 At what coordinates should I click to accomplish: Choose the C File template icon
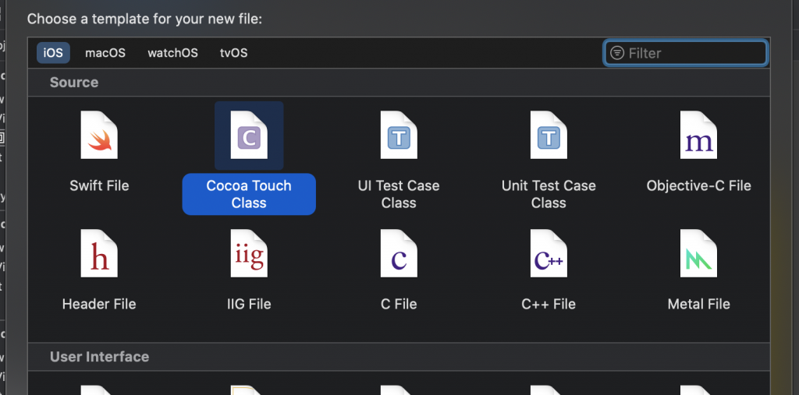[x=399, y=254]
